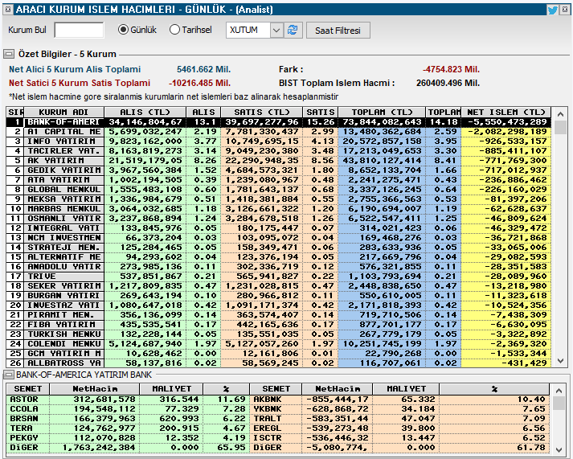Click the BIST Toplam Islem Hacmi value
This screenshot has height=459, width=573.
click(x=448, y=83)
